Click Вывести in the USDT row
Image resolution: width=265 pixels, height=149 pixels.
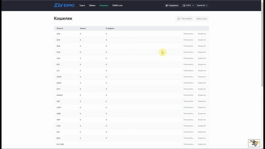tap(202, 108)
